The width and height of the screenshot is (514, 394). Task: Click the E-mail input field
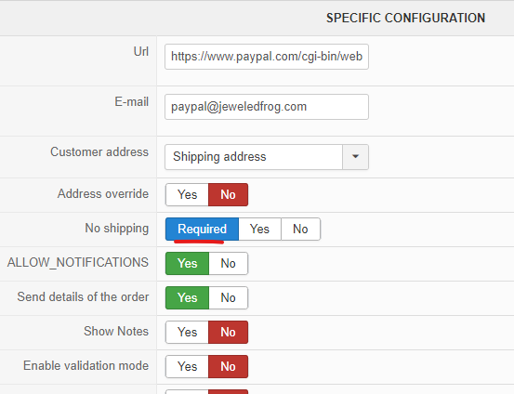coord(267,107)
